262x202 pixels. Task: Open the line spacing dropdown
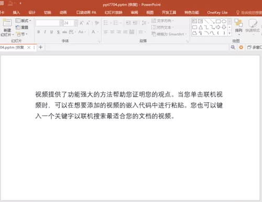click(148, 23)
